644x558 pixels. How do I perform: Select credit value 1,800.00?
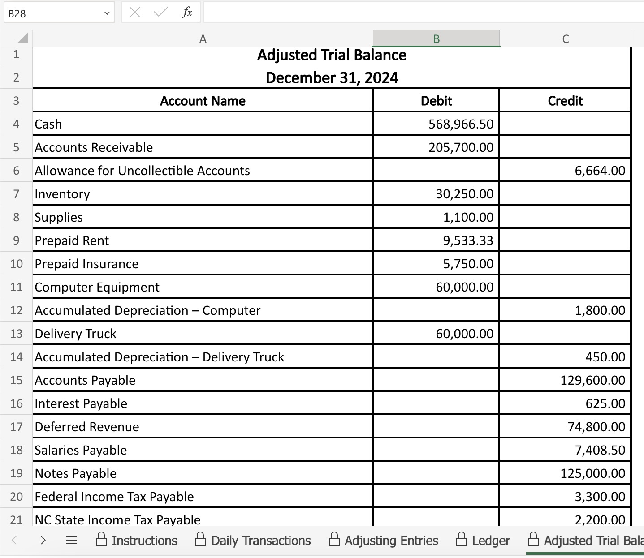click(565, 310)
